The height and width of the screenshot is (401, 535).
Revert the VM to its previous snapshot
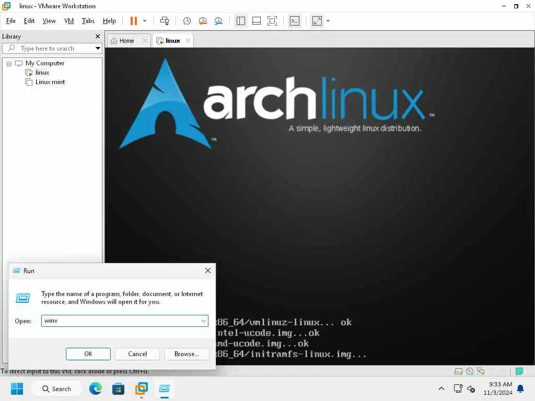point(203,21)
